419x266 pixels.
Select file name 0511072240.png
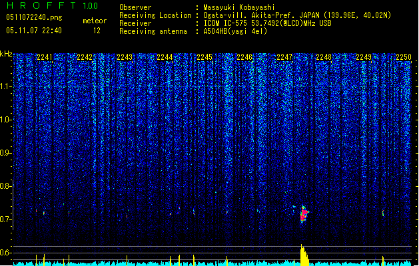(34, 17)
